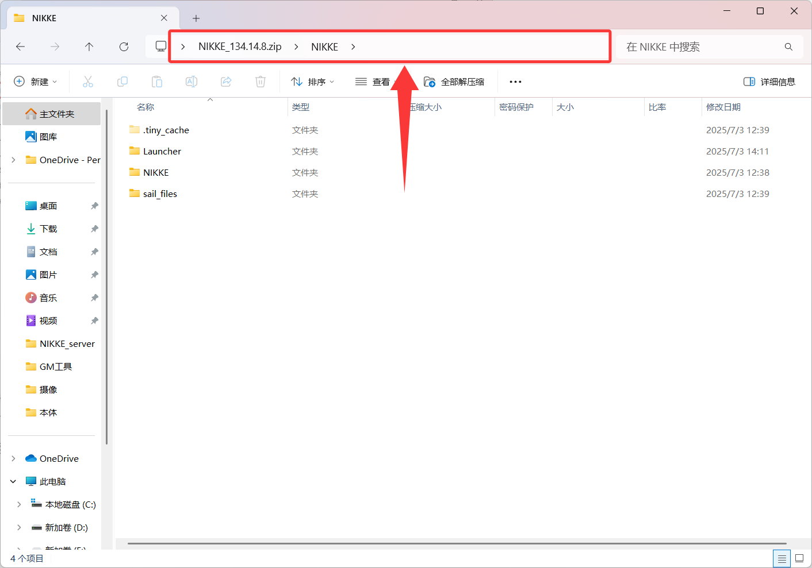Screen dimensions: 812x568
Task: Click 全部解压缩 extract all button
Action: [454, 82]
